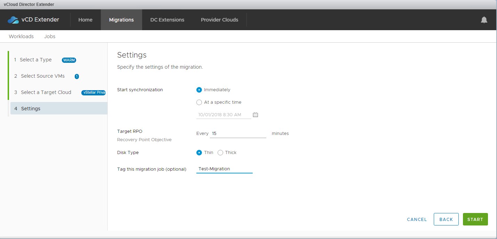Image resolution: width=497 pixels, height=239 pixels.
Task: Choose Thin disk type
Action: click(x=199, y=153)
